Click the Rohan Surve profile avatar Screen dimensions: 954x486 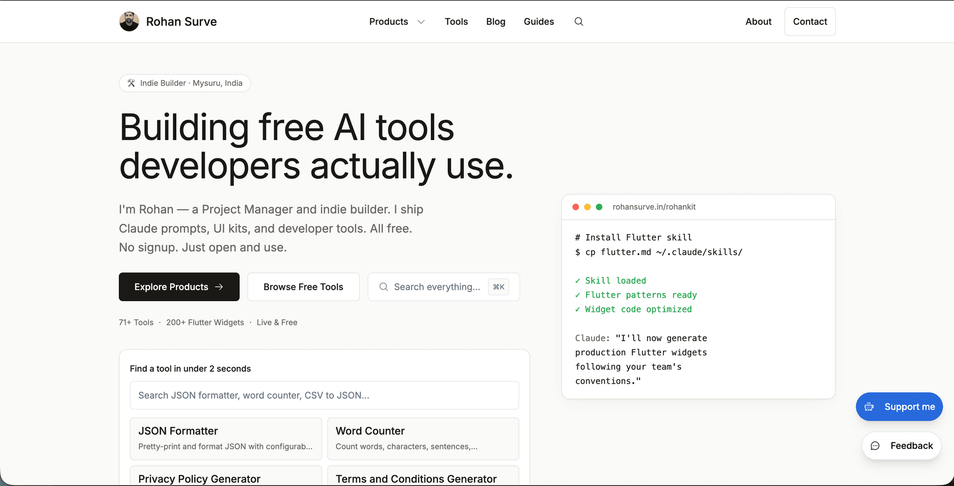click(x=129, y=21)
